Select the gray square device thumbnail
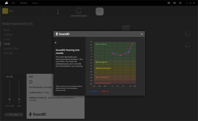This screenshot has height=121, width=198. tap(100, 12)
